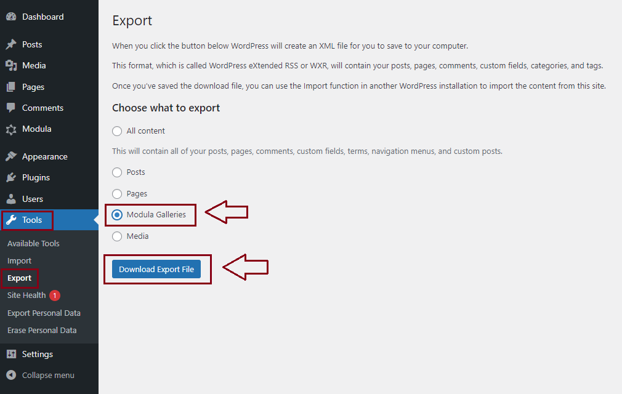Collapse the admin sidebar menu

click(x=41, y=375)
